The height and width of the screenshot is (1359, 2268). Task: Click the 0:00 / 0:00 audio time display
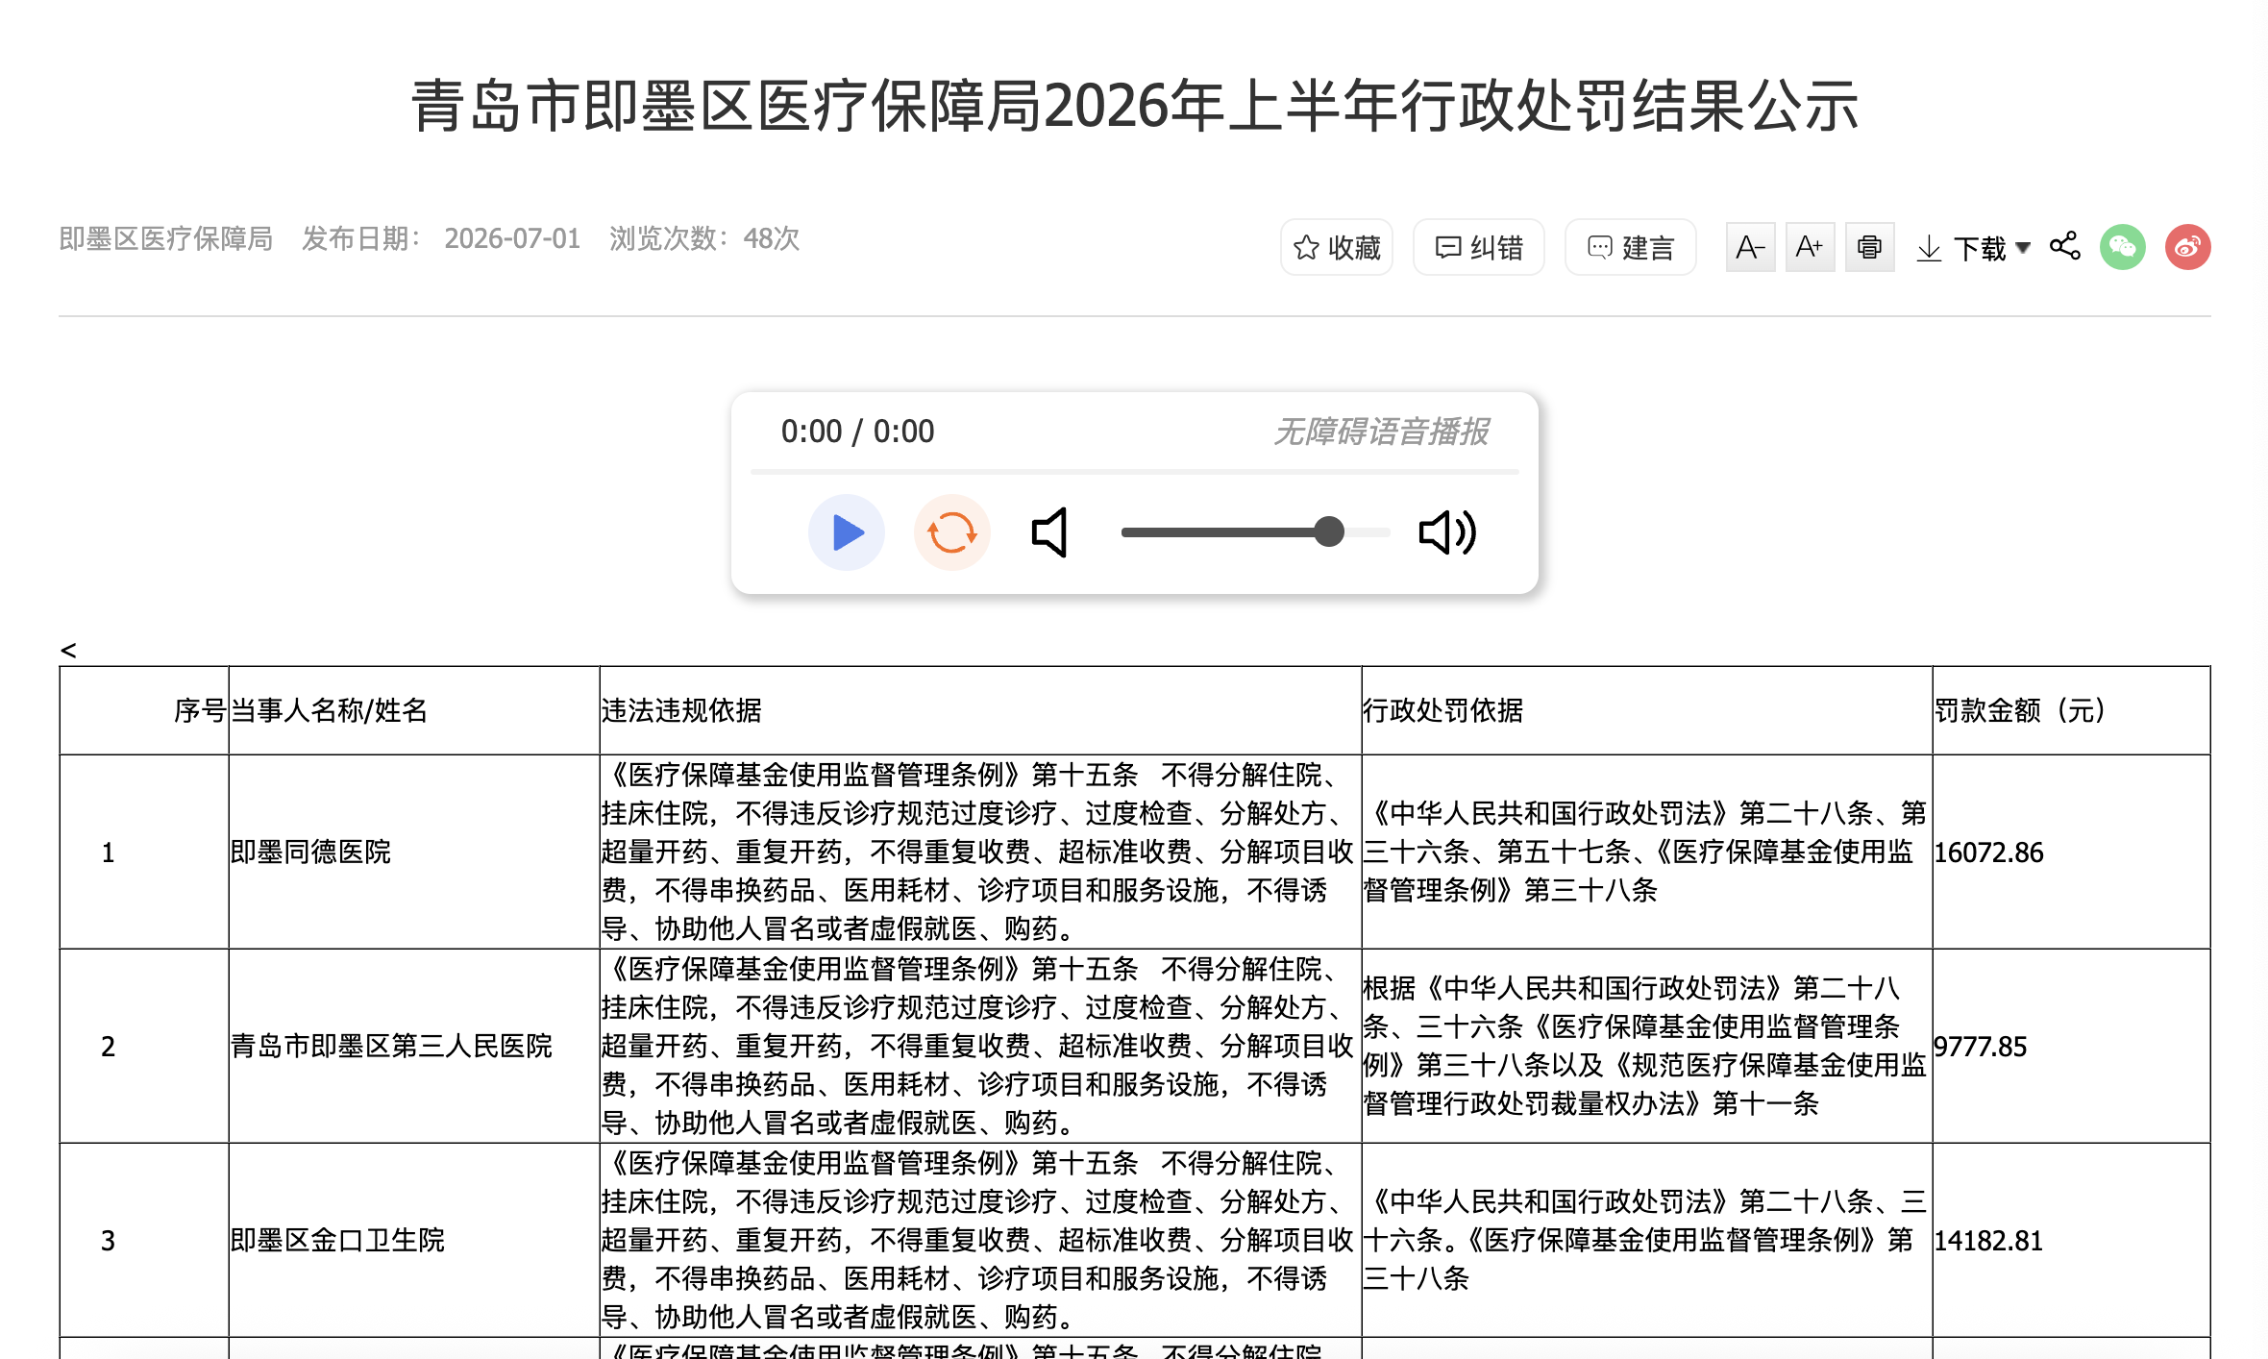coord(857,432)
